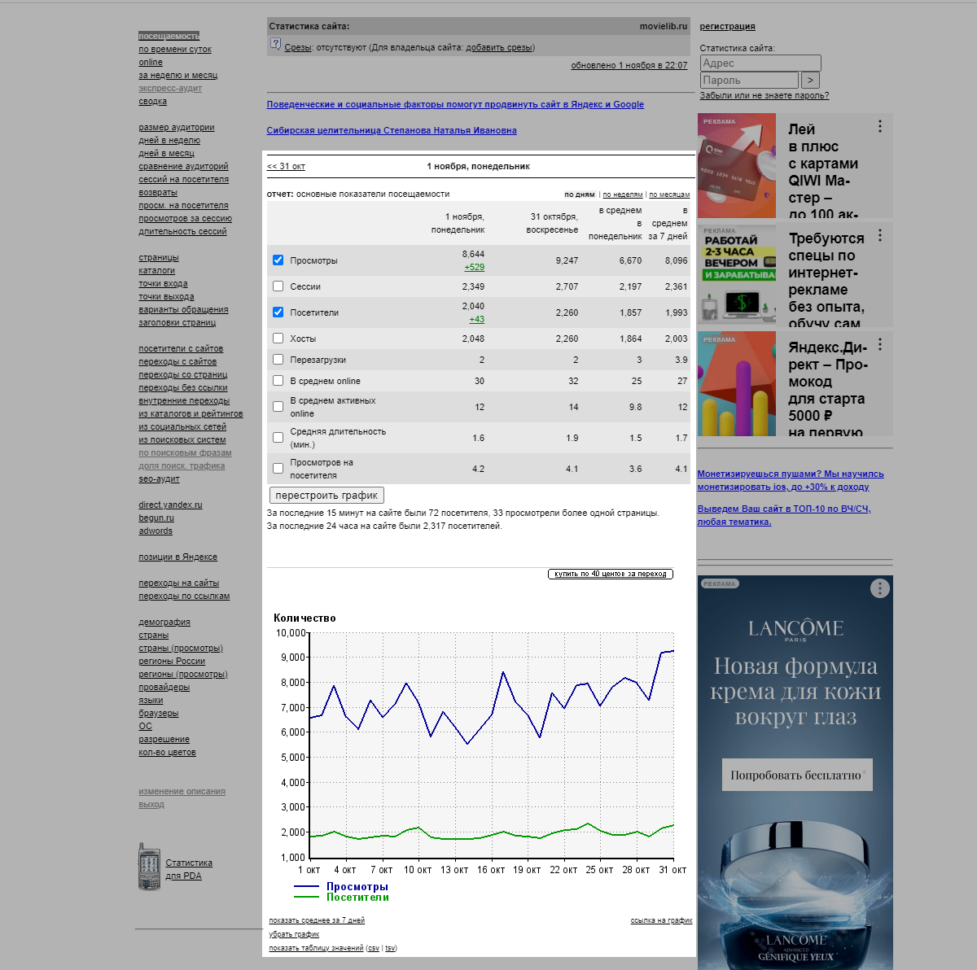Focus the Пароль input field

point(749,80)
